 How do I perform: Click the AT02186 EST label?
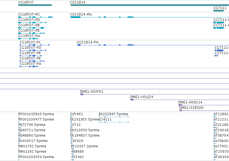click(221, 125)
